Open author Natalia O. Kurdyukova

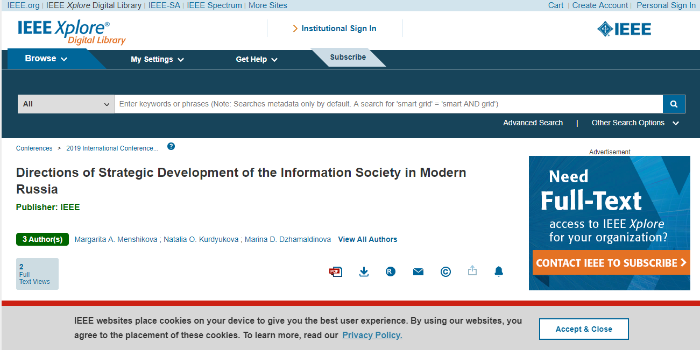[x=201, y=239]
